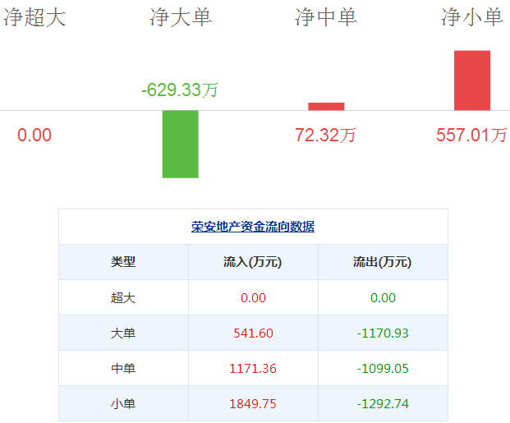Click the small red 净中单 bar

tap(326, 107)
